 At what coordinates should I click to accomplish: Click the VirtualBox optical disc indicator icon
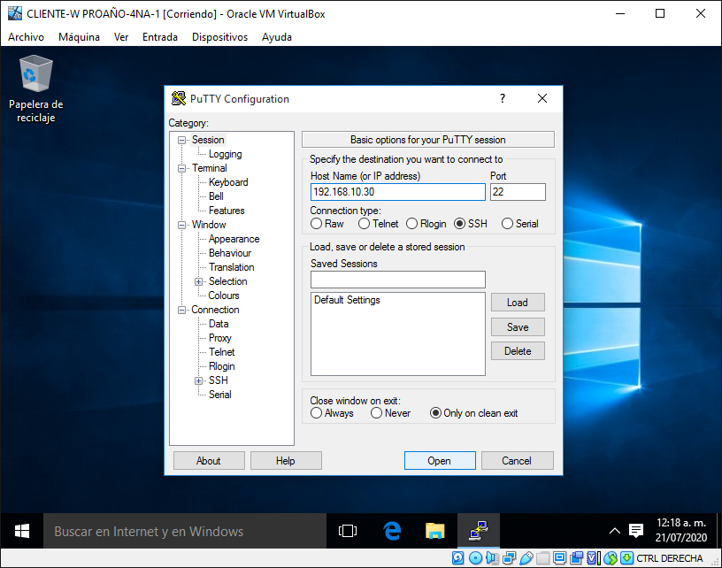click(x=475, y=558)
